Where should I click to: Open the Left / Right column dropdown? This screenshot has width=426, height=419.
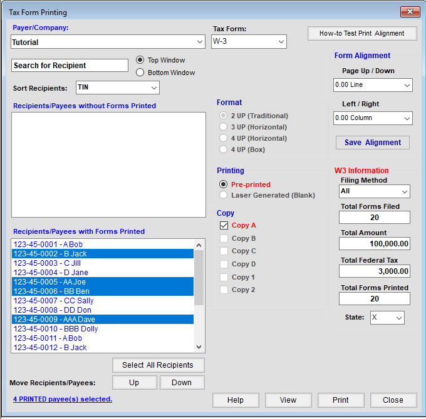[x=373, y=118]
